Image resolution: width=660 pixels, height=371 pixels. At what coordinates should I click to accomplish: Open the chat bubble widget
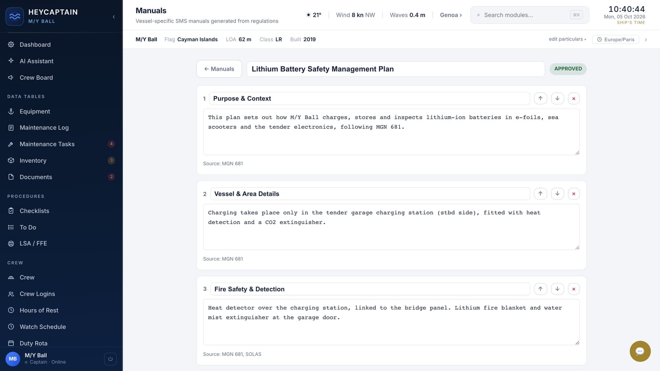[640, 351]
